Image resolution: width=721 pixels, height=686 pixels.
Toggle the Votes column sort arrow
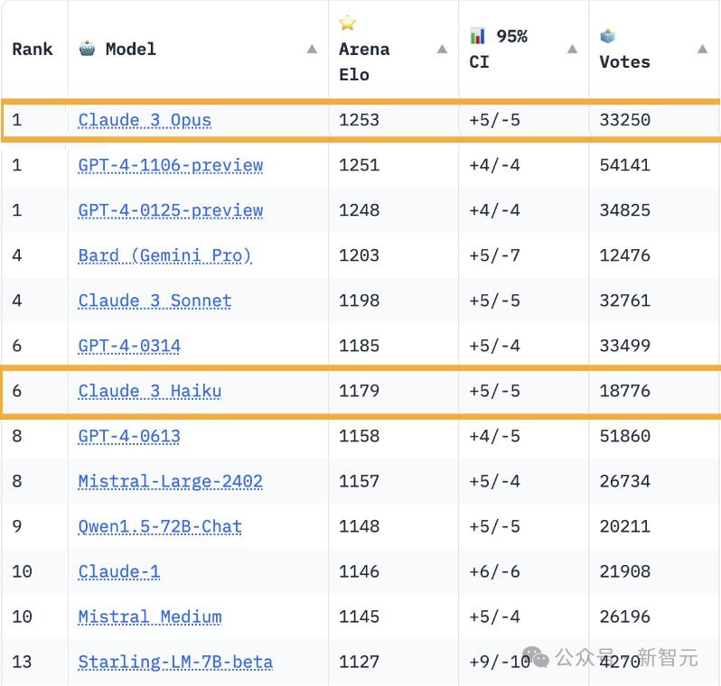pos(702,49)
